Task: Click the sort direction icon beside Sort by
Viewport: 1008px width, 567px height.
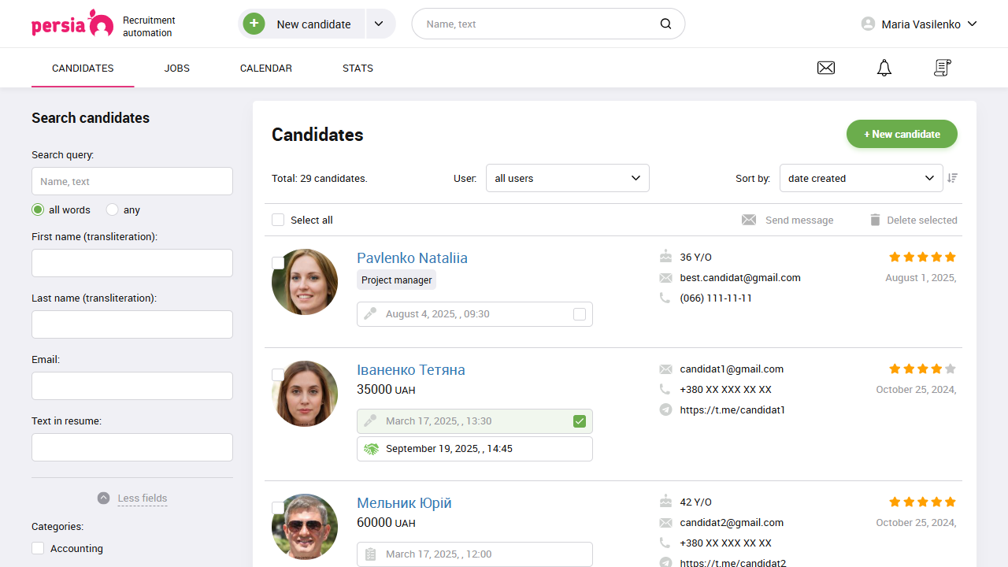Action: pyautogui.click(x=952, y=178)
